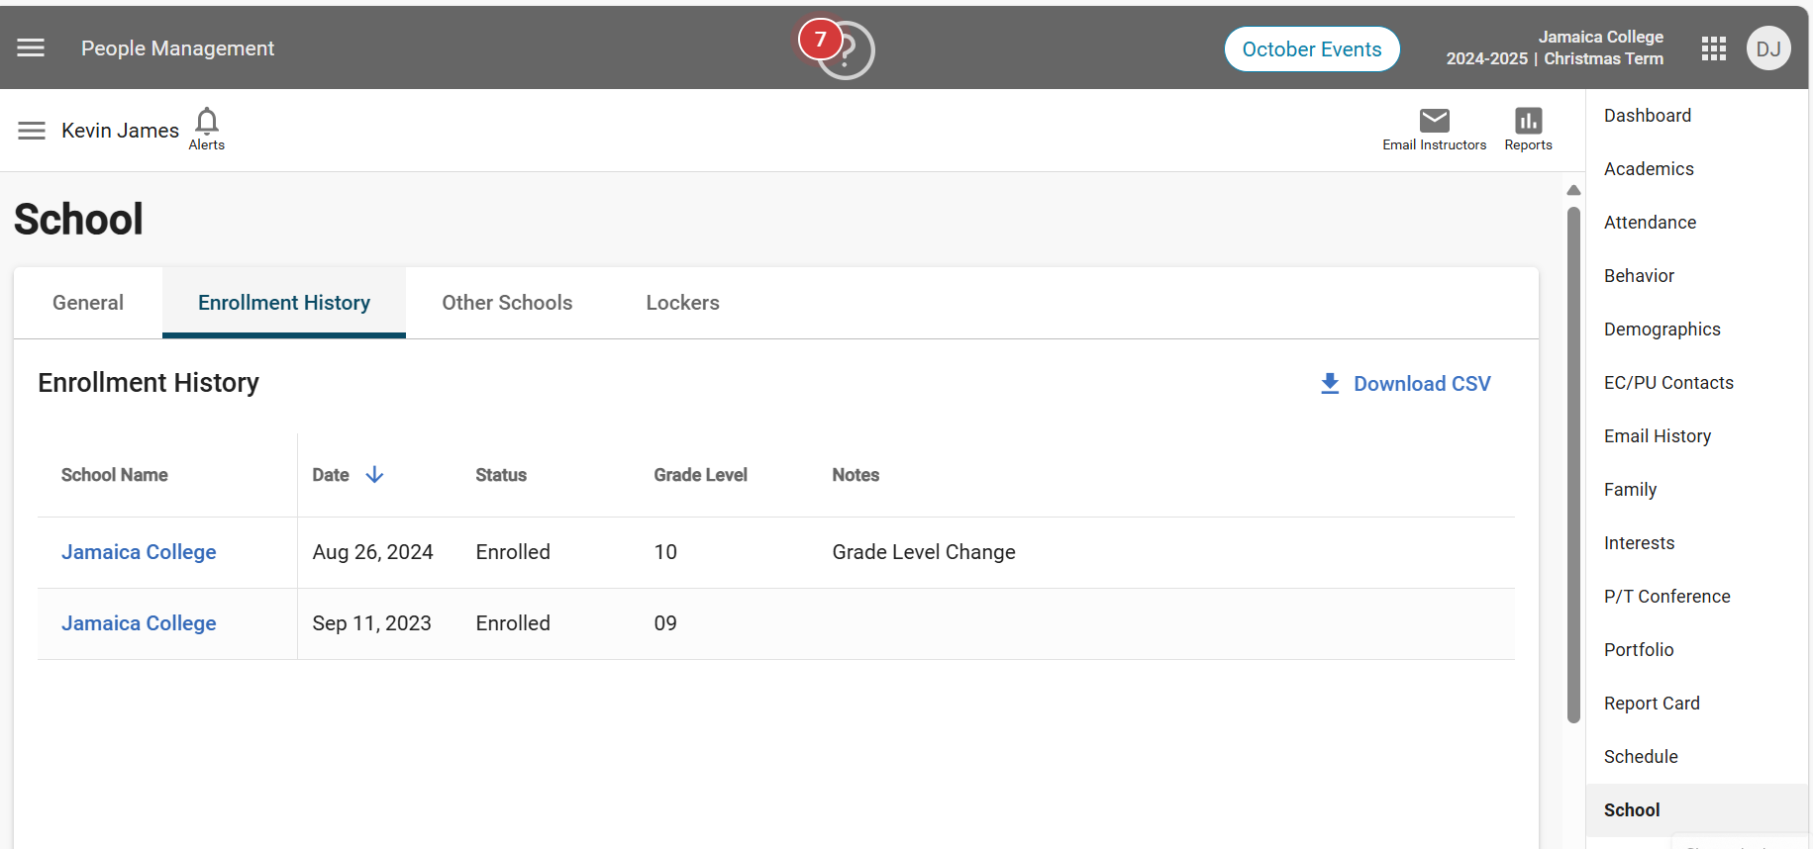Image resolution: width=1813 pixels, height=849 pixels.
Task: Click the vertical scrollbar thumb
Action: tap(1573, 465)
